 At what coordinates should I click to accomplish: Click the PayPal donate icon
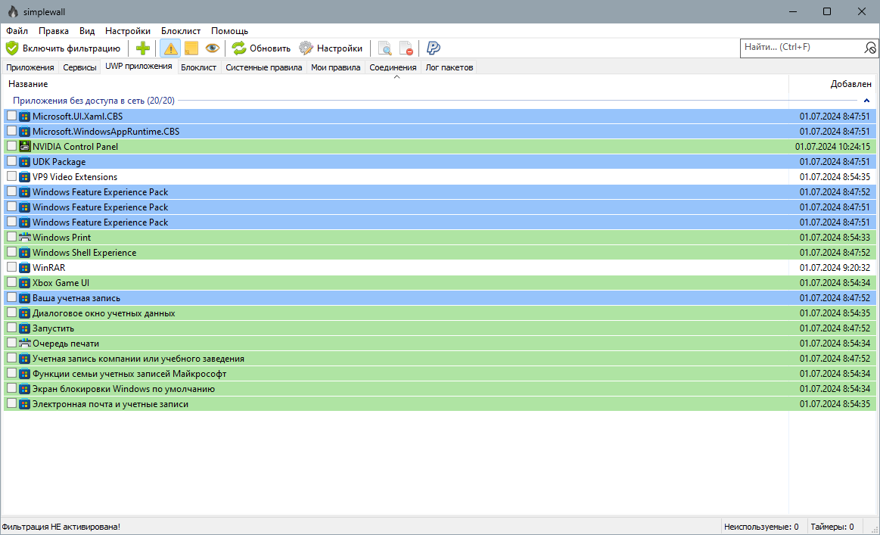tap(433, 48)
